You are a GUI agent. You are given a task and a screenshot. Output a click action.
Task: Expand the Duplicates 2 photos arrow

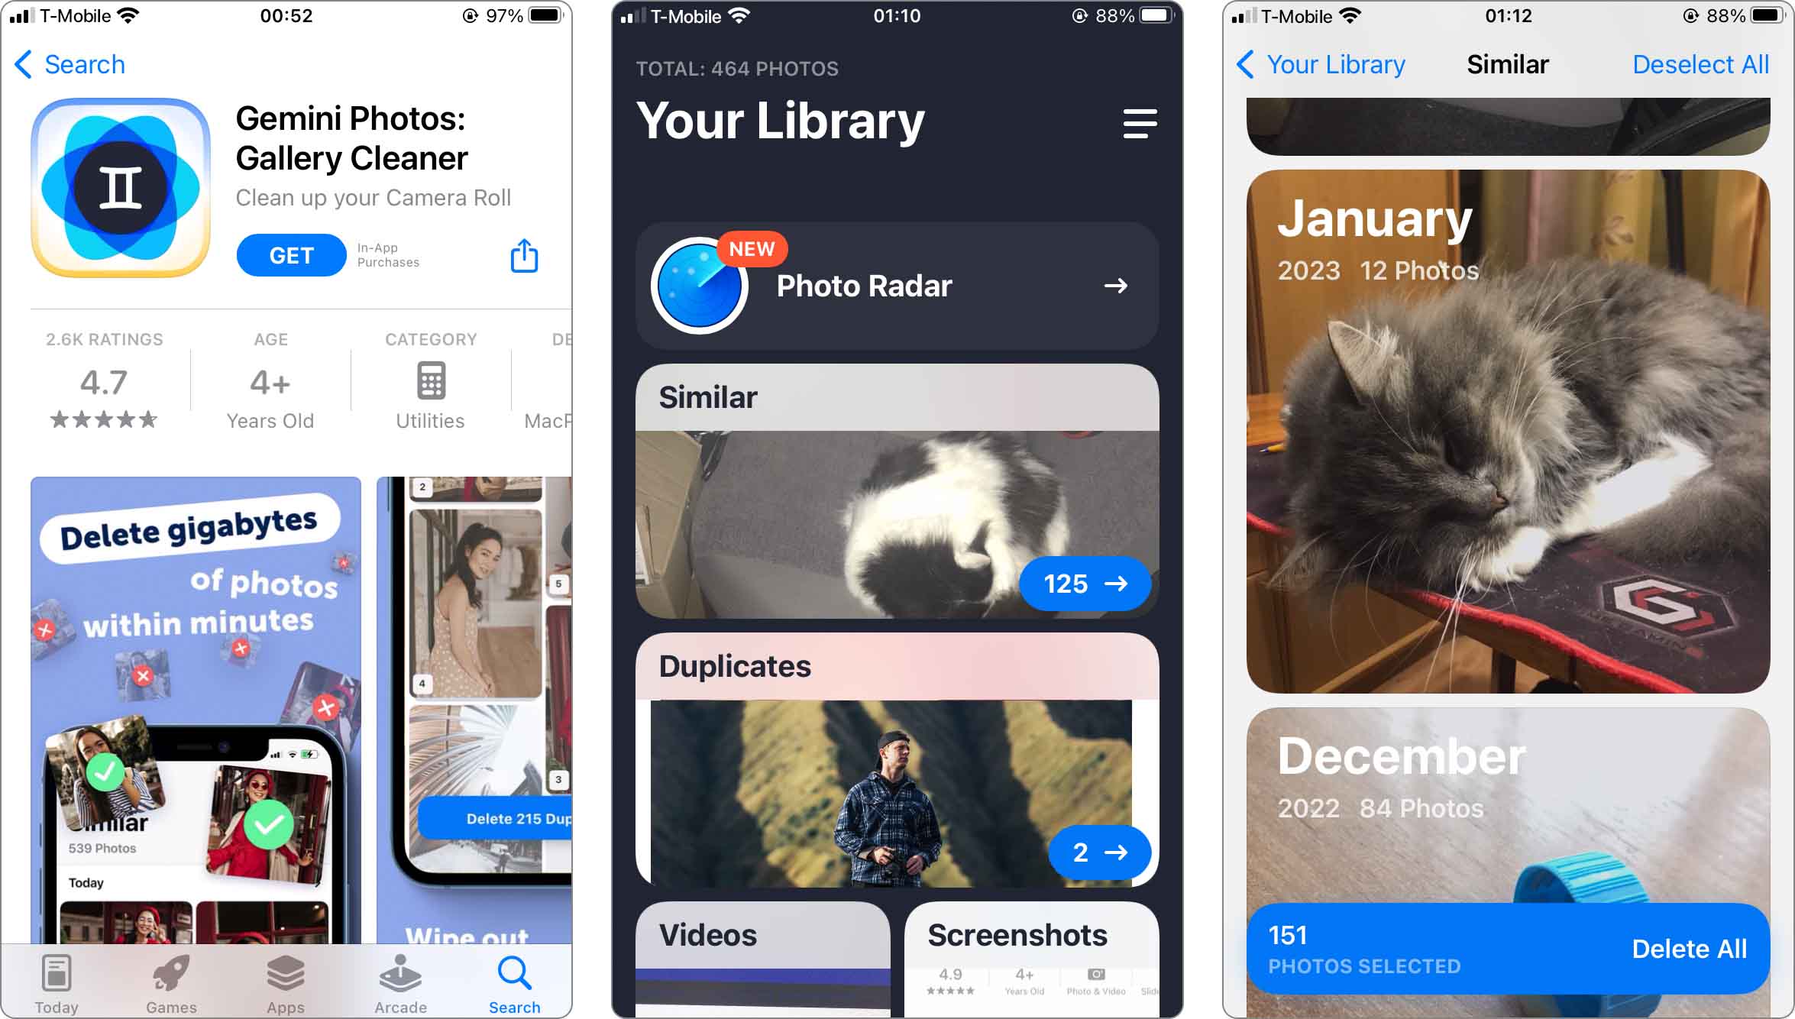tap(1097, 852)
